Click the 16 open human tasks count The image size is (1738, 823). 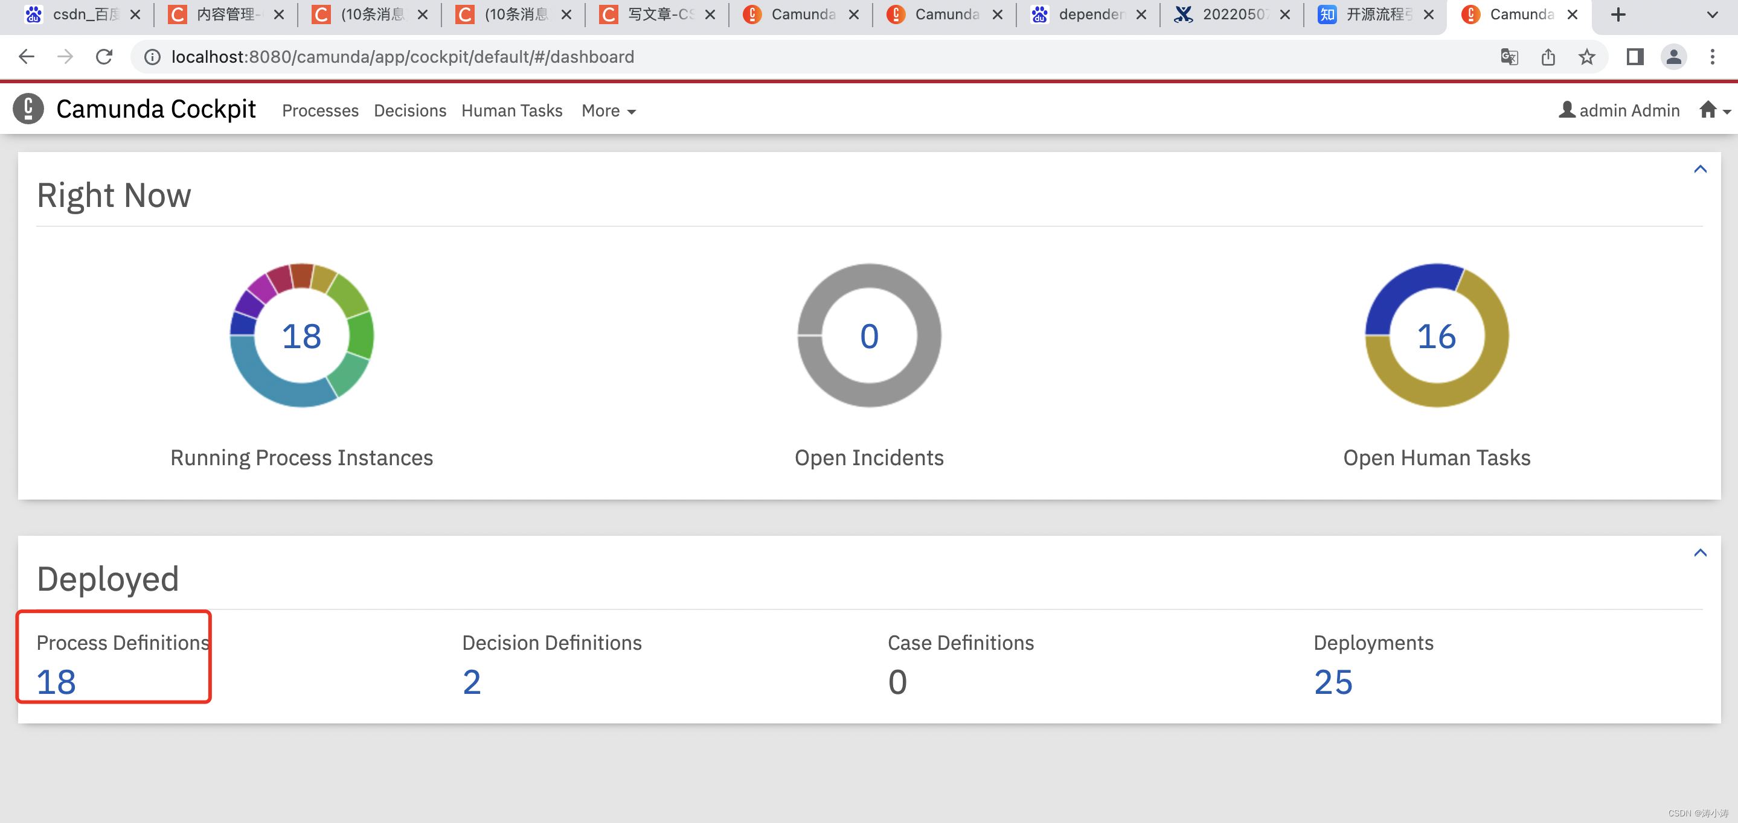[1437, 335]
